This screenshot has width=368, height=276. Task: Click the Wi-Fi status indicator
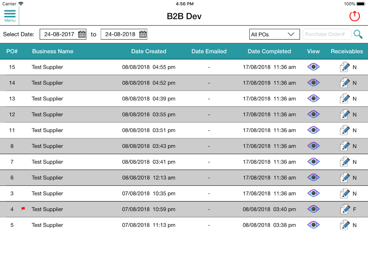click(x=21, y=4)
